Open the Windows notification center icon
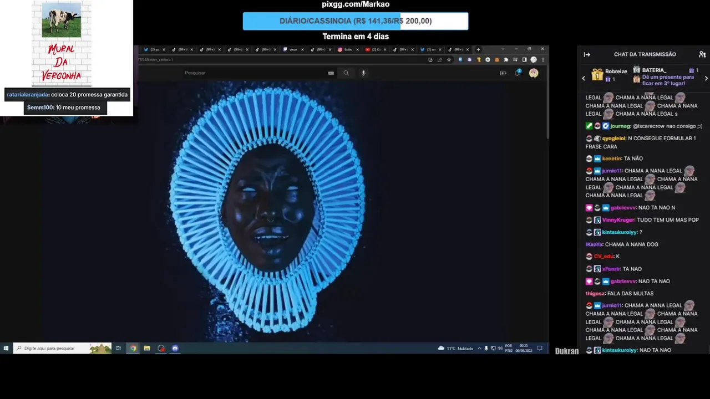 click(x=540, y=348)
